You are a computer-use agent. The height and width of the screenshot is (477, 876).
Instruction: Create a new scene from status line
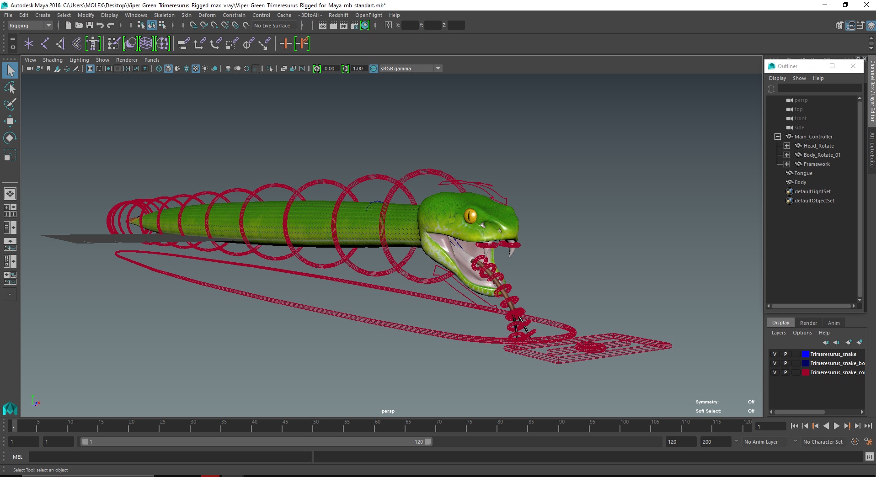click(x=68, y=26)
